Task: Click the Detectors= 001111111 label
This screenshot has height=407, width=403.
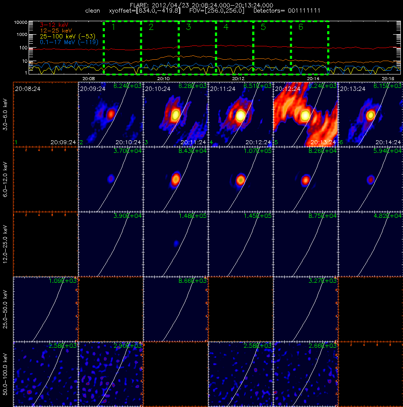Action: (x=287, y=11)
